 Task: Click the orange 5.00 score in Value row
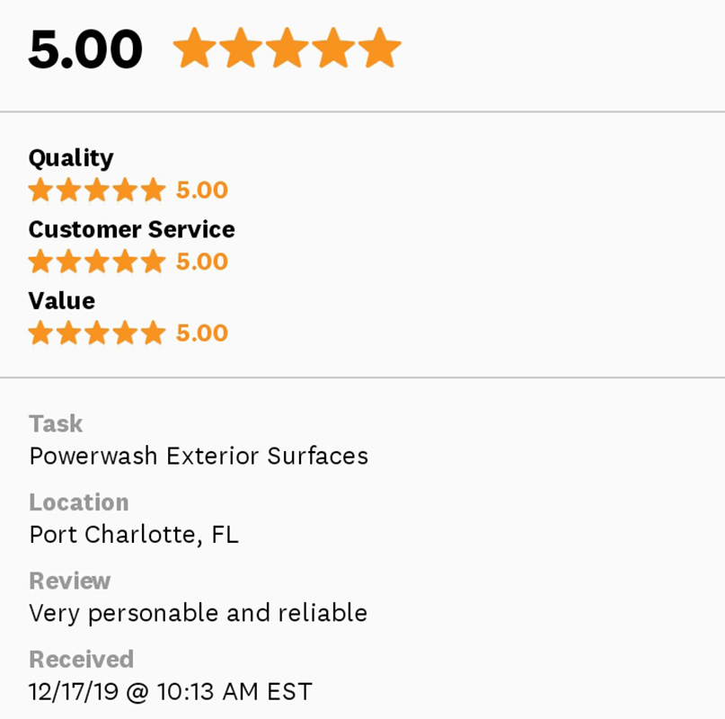point(202,333)
